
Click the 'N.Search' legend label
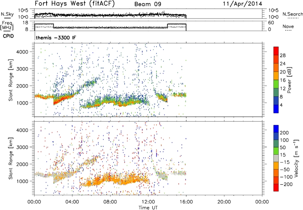[x=292, y=14]
